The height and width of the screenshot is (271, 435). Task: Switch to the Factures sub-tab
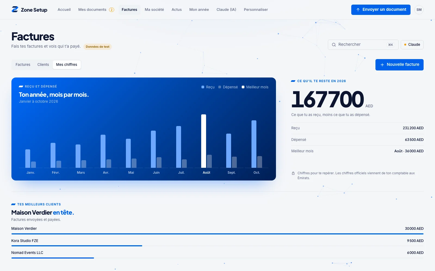tap(23, 64)
